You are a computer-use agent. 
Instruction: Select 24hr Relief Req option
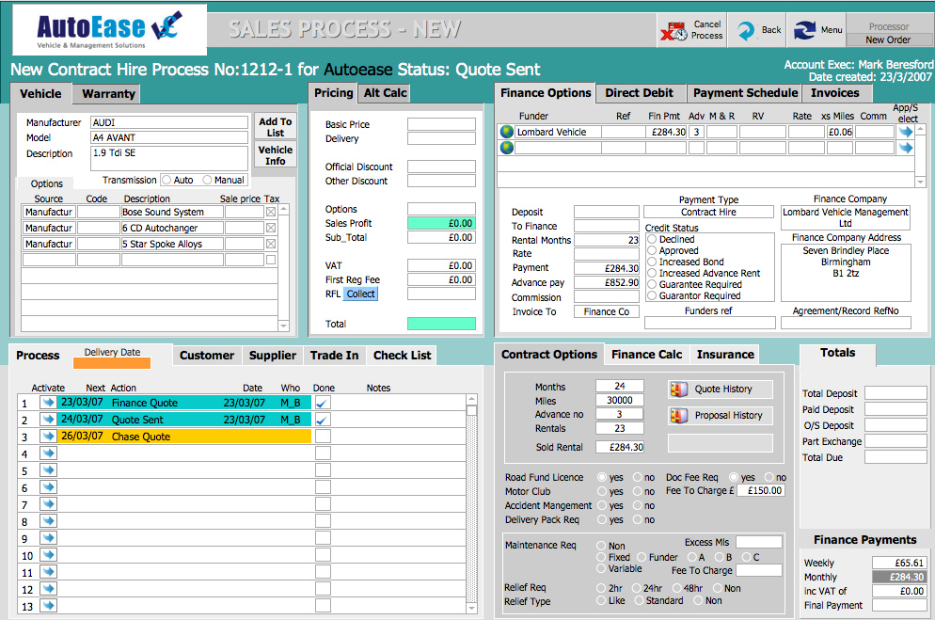pos(636,588)
